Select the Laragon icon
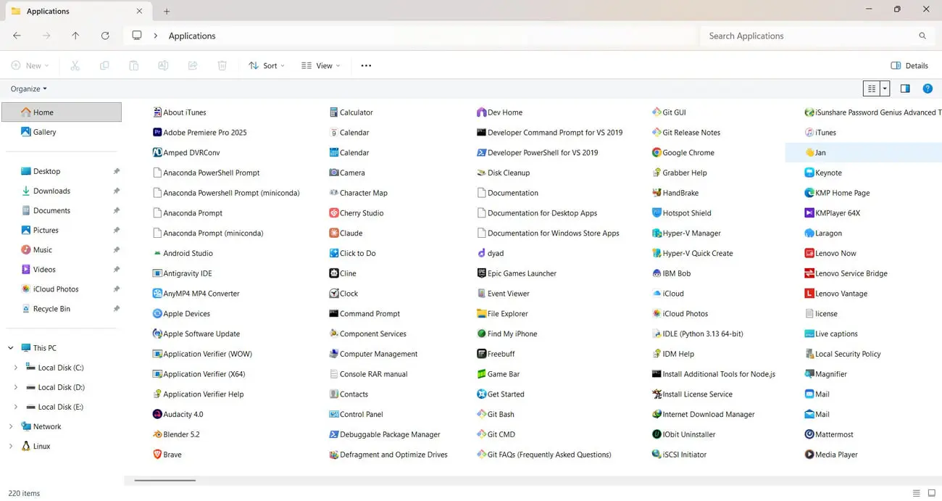The width and height of the screenshot is (942, 501). 809,233
